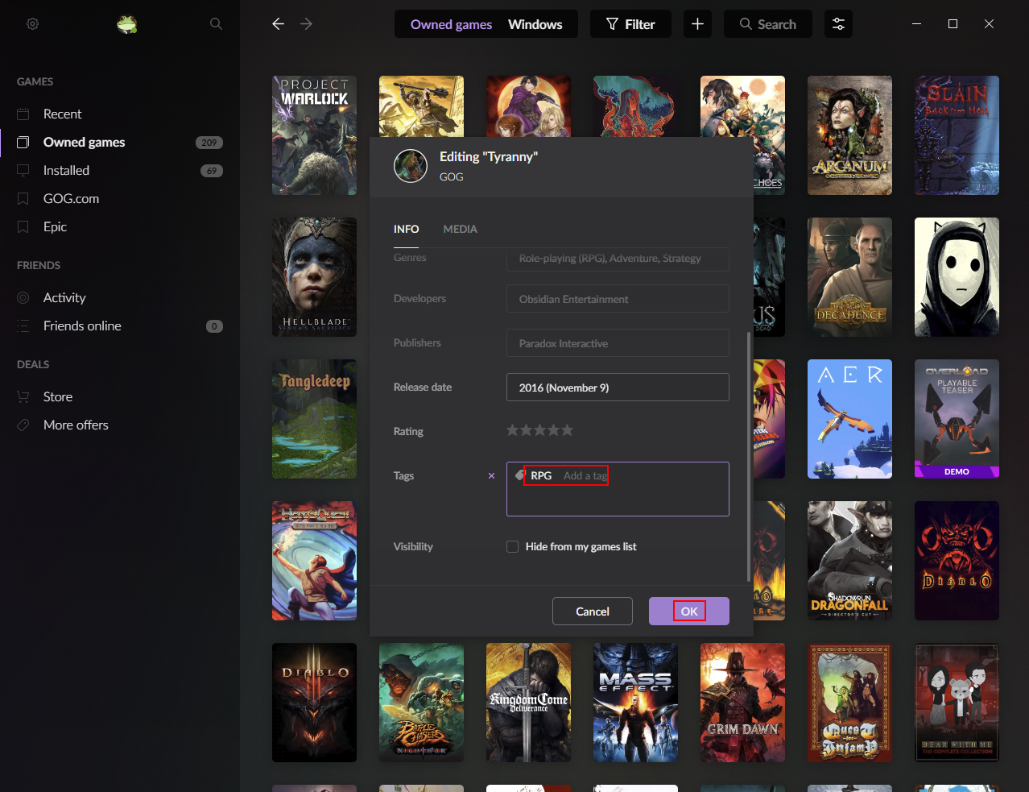The width and height of the screenshot is (1029, 792).
Task: Open Grim Dawn game cover
Action: (x=742, y=703)
